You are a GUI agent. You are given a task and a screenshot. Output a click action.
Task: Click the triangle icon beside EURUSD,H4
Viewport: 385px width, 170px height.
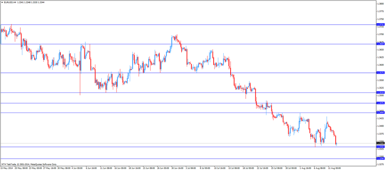pyautogui.click(x=2, y=2)
